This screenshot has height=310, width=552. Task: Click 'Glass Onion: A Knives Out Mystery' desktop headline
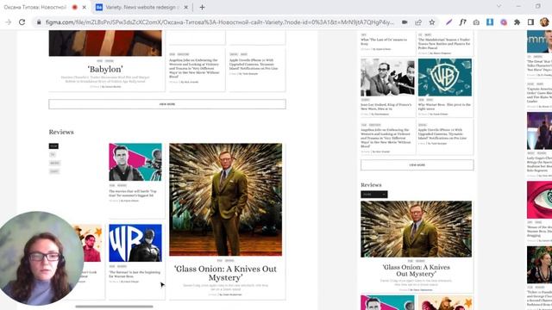click(x=225, y=273)
